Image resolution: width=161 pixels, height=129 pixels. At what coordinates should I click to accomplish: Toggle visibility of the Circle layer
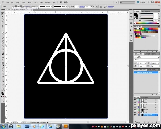click(x=135, y=112)
